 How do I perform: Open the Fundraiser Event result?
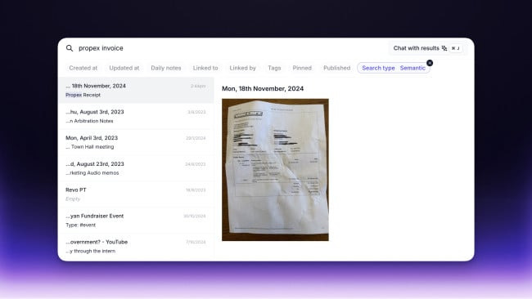click(136, 220)
